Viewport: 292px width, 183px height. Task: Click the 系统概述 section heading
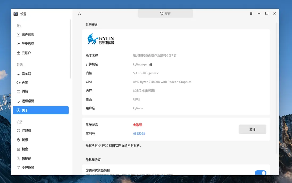click(92, 25)
